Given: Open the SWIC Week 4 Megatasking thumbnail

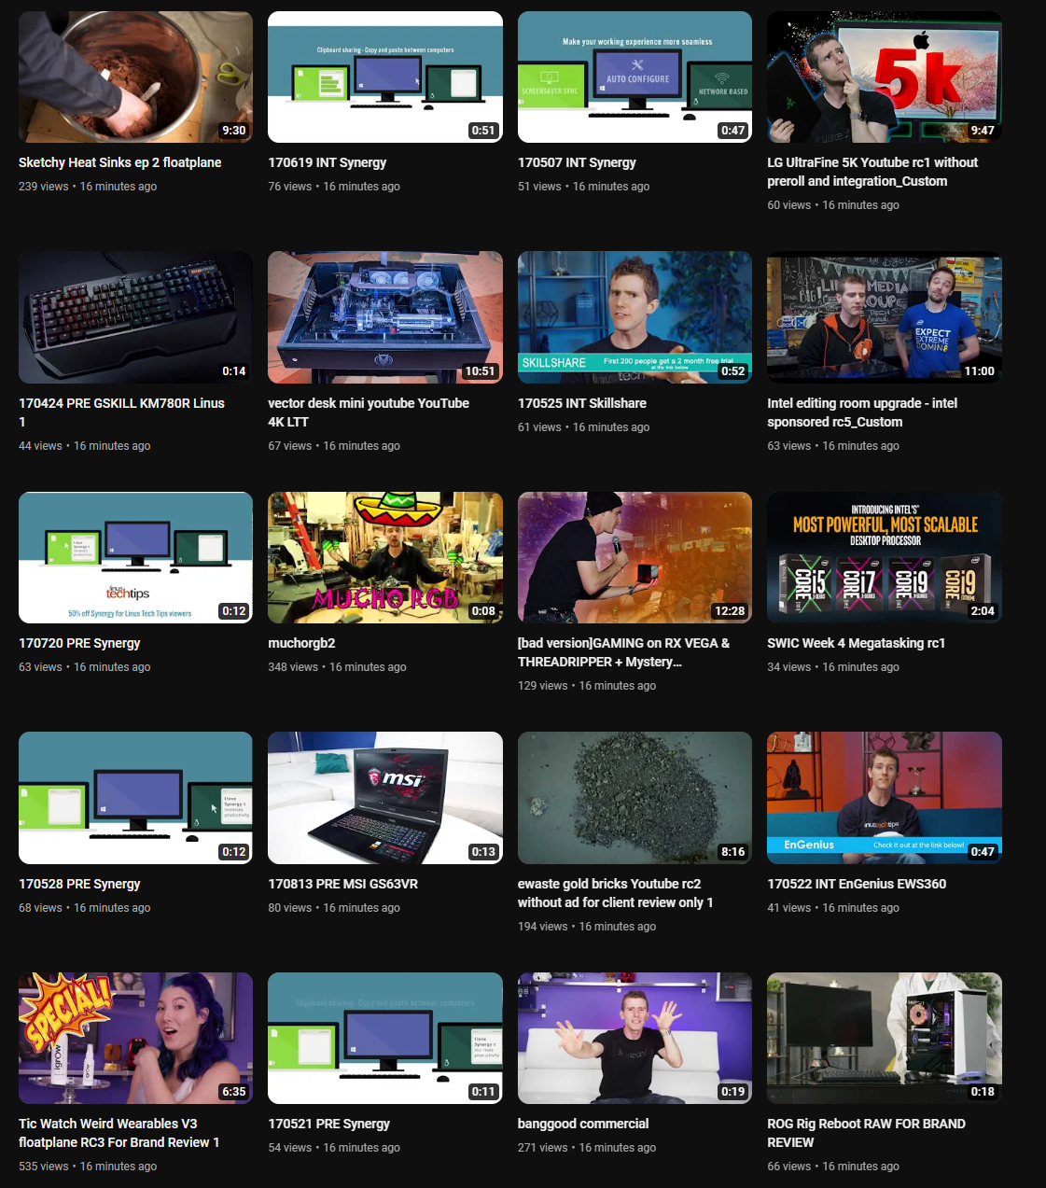Looking at the screenshot, I should coord(885,557).
